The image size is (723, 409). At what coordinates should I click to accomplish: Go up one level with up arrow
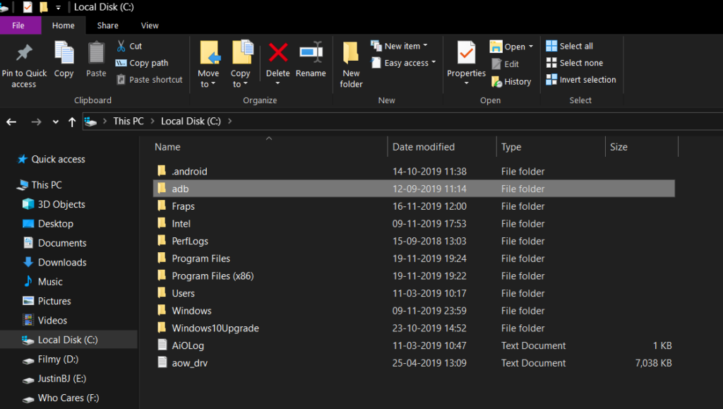coord(71,121)
